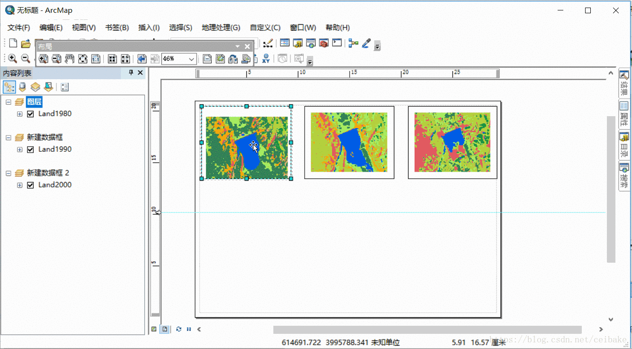Open the 编辑(E) menu
632x349 pixels.
pos(51,28)
